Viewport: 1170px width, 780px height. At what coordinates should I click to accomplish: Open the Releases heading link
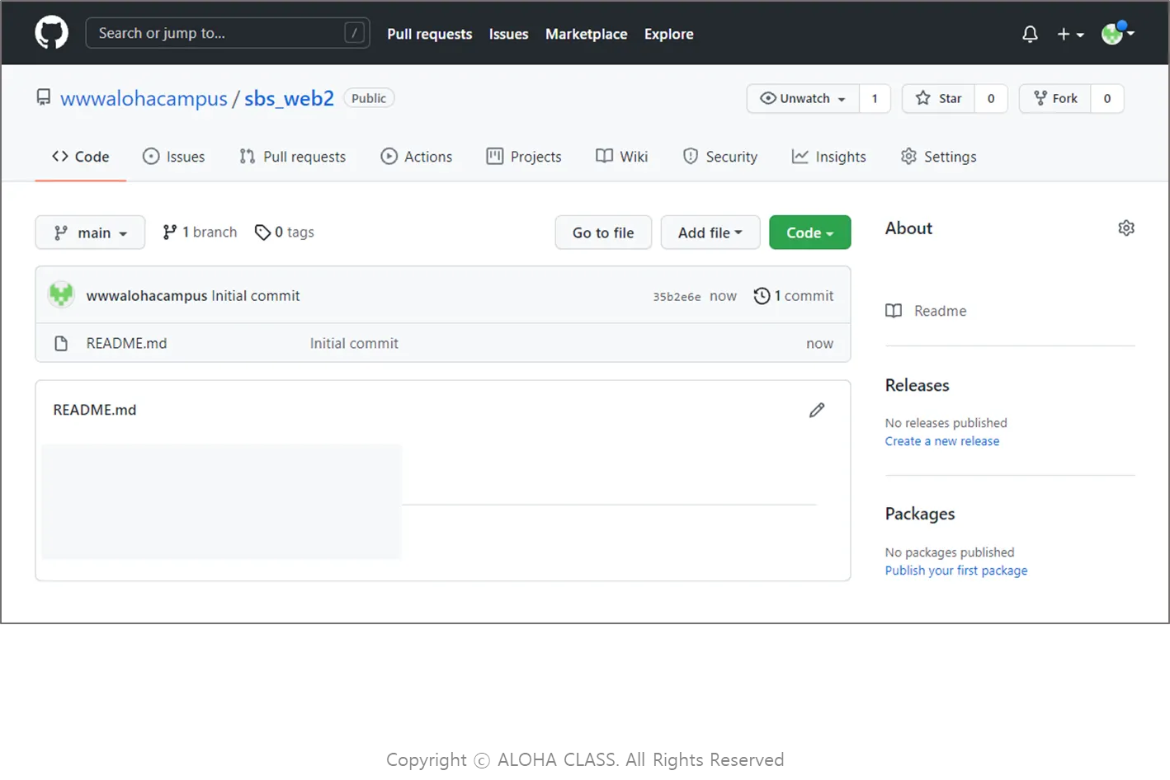tap(918, 385)
